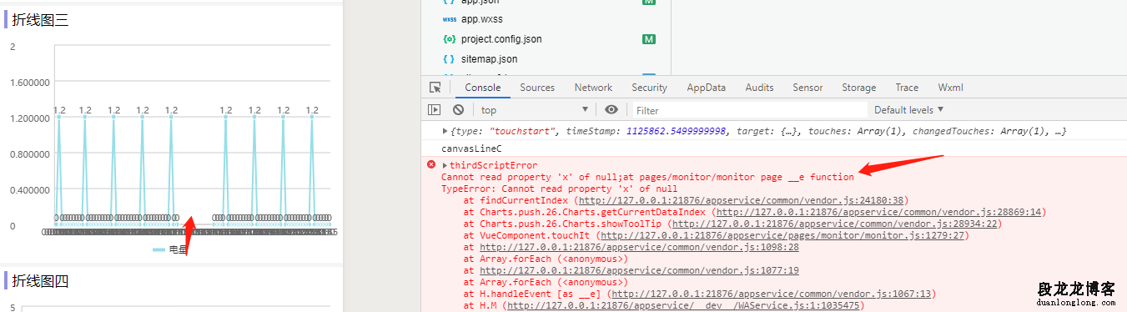Open live expression via the eye icon
The image size is (1127, 312).
click(x=611, y=110)
